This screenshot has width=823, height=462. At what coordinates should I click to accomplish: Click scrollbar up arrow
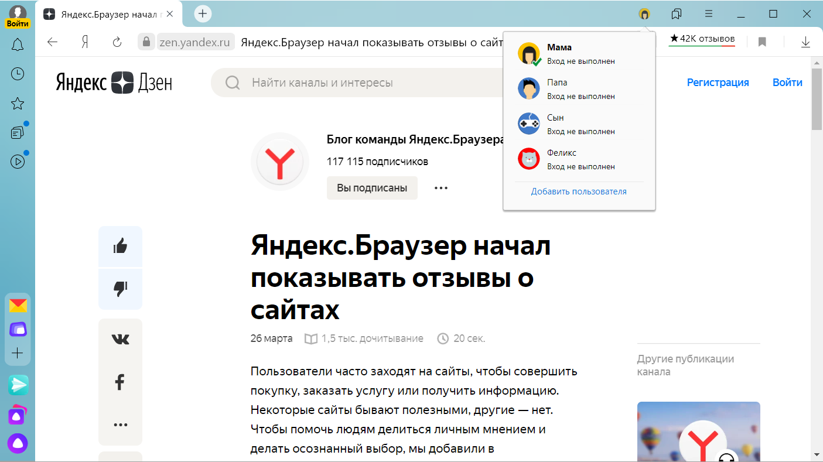click(x=817, y=61)
